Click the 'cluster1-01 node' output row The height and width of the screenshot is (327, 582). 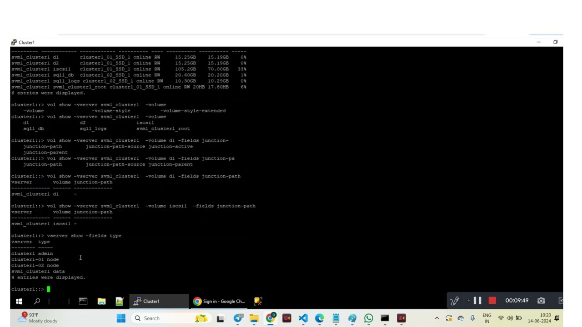click(35, 259)
